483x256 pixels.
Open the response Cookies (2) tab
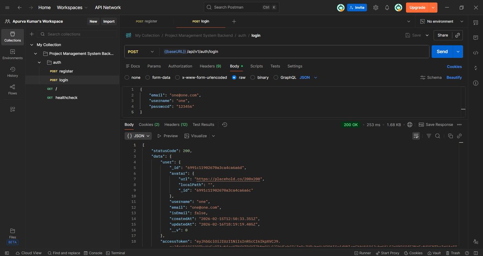click(149, 125)
